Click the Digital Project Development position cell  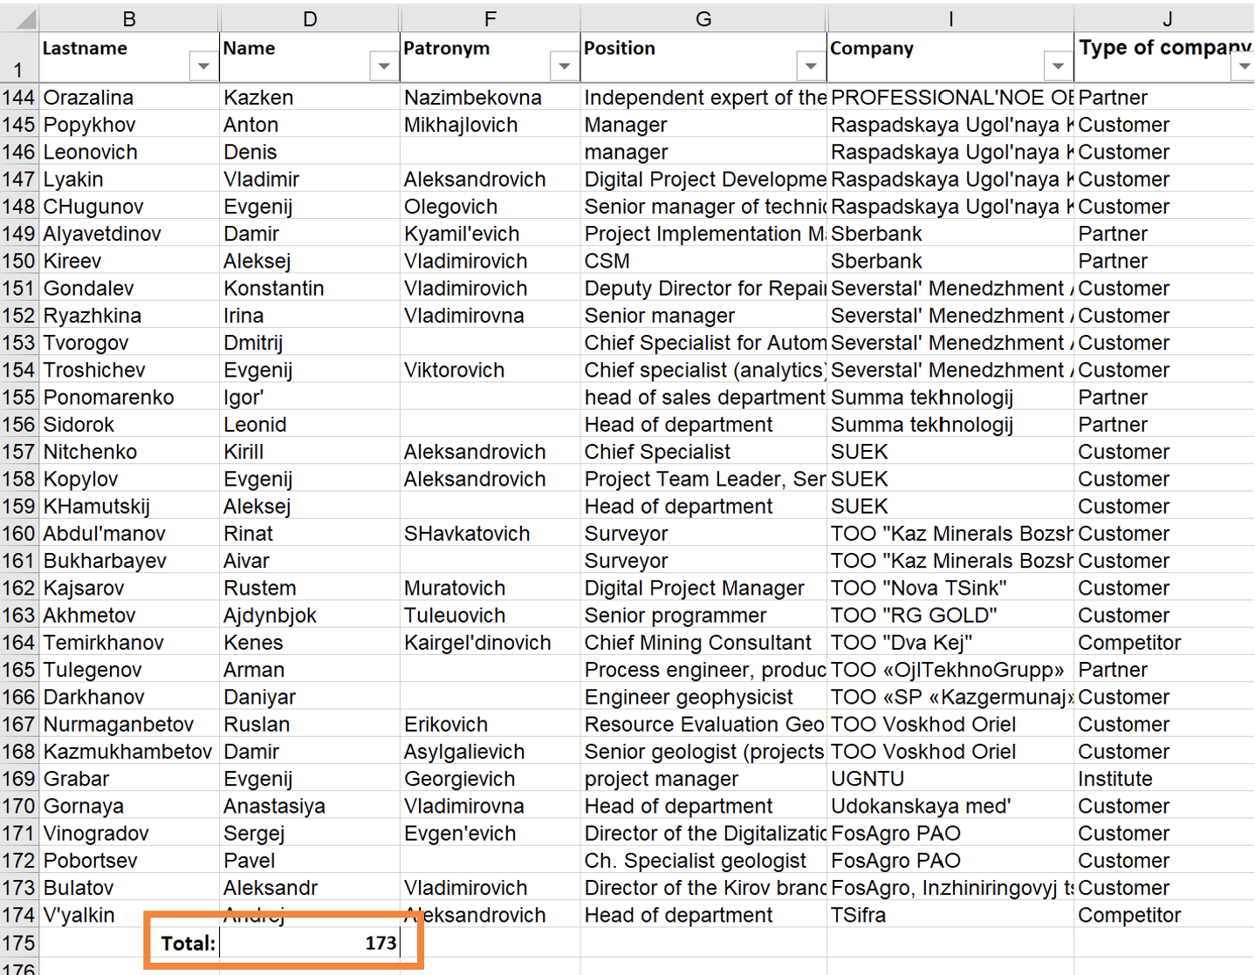coord(703,179)
